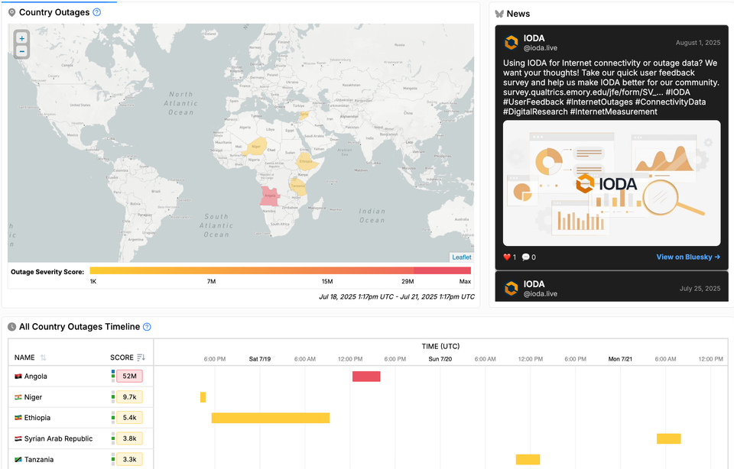Select Angola's red outage bar on the timeline
Image resolution: width=734 pixels, height=469 pixels.
365,376
